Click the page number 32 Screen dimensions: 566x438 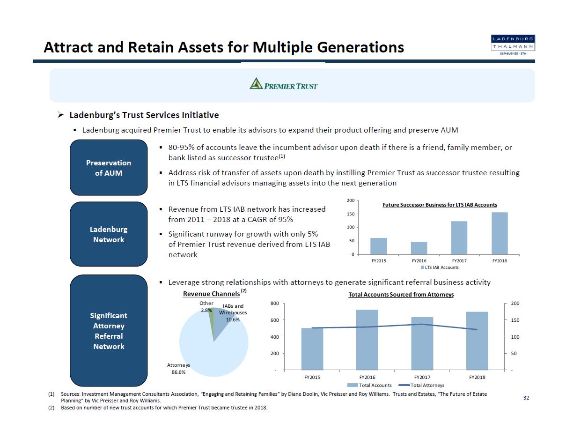(x=526, y=398)
